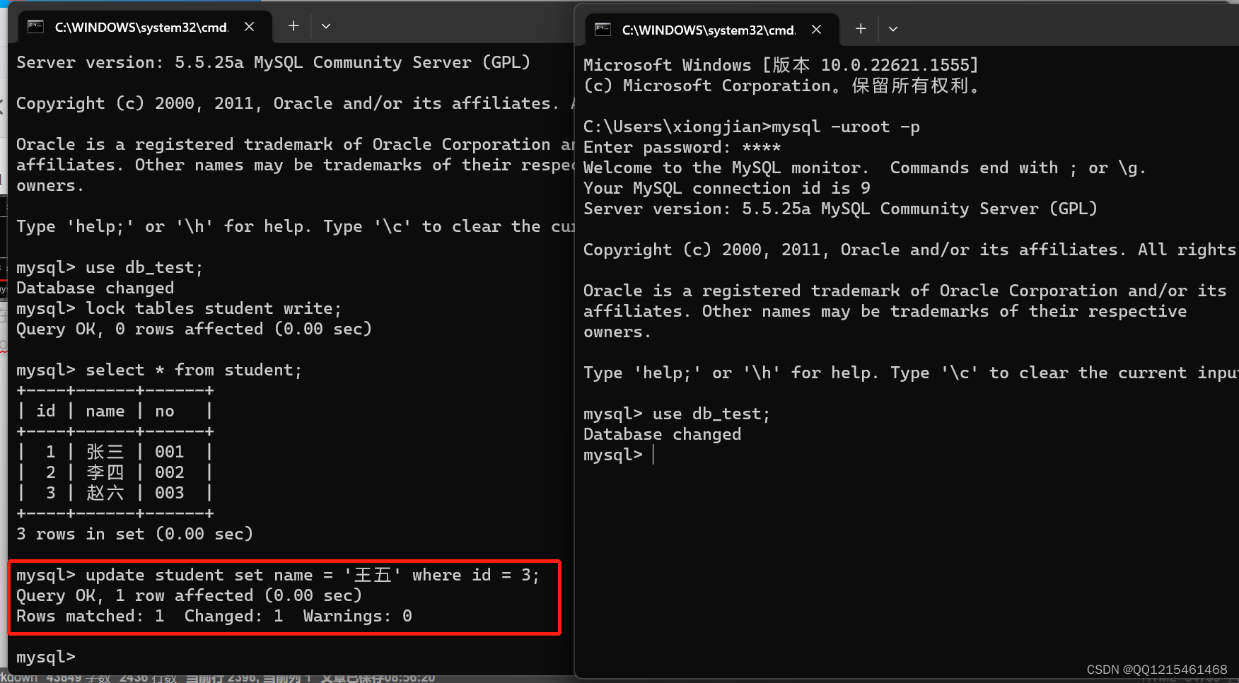
Task: Click table row with 李四 002
Action: (115, 472)
